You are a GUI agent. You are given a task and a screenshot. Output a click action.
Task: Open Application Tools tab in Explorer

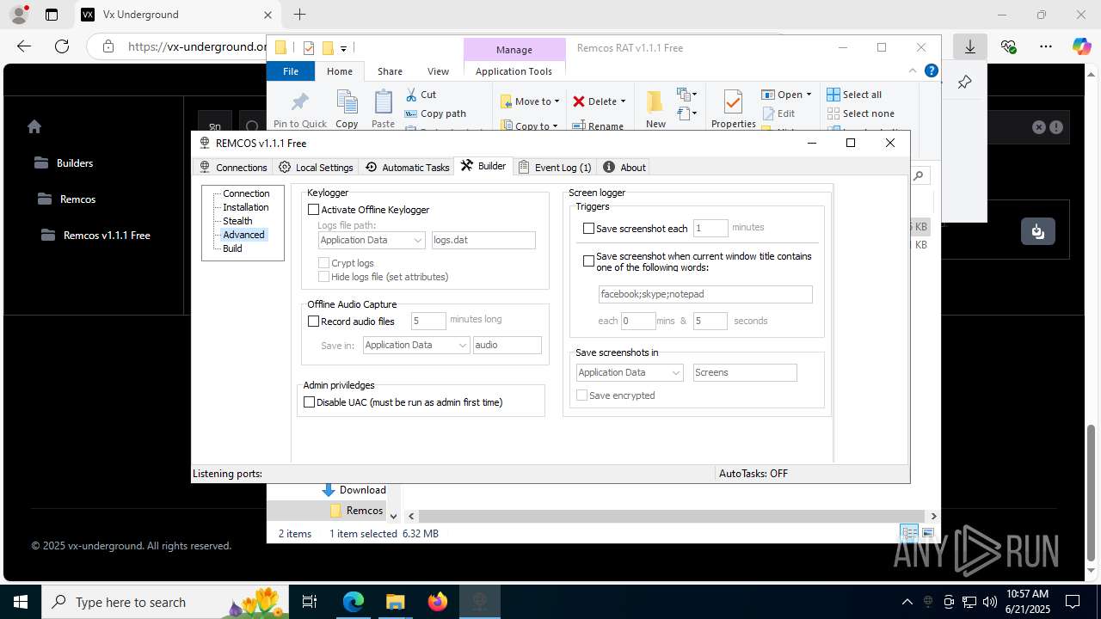click(x=514, y=71)
